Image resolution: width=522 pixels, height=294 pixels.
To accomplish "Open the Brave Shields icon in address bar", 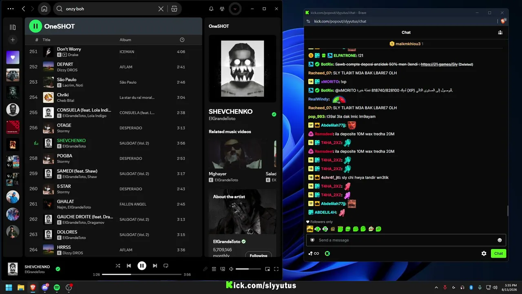I will click(x=503, y=21).
